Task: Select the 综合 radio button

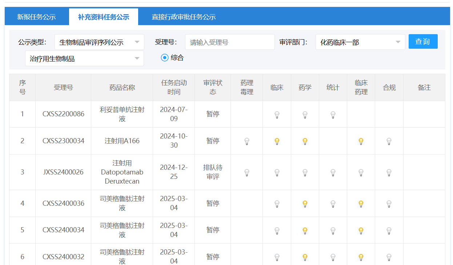Action: click(165, 57)
